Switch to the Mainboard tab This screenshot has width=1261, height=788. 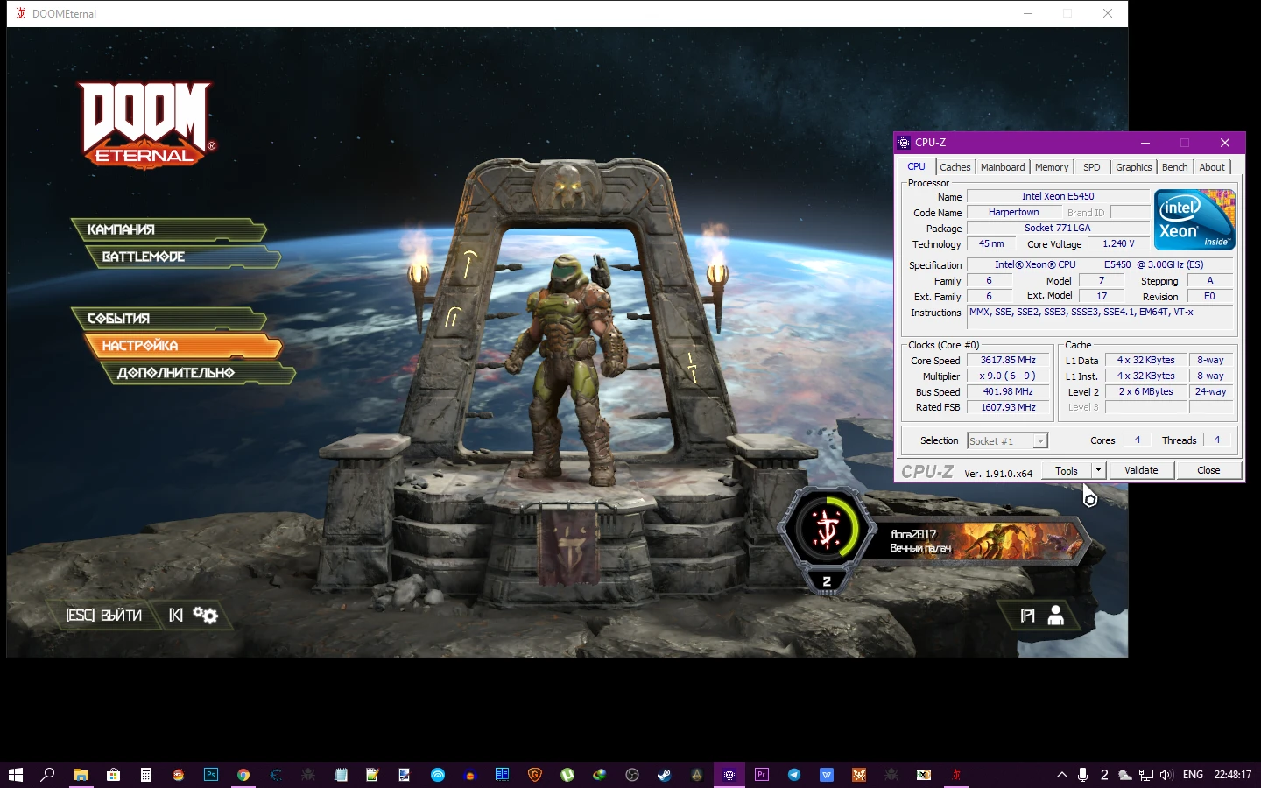pyautogui.click(x=1002, y=167)
